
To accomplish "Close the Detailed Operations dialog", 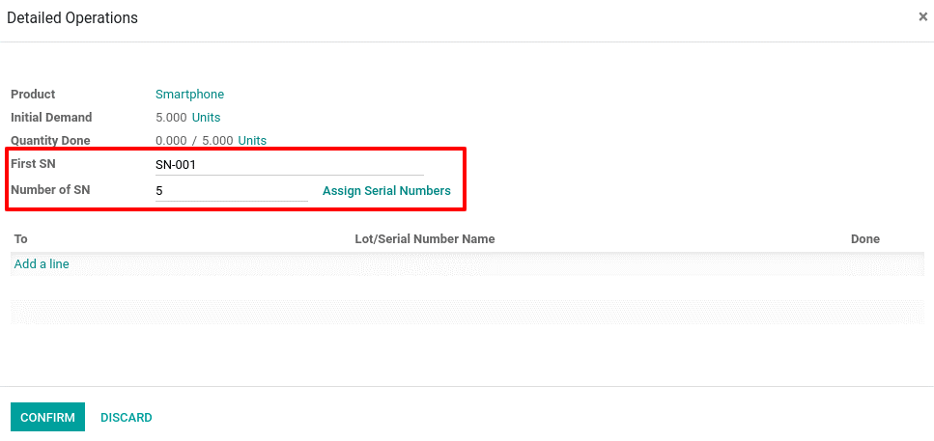I will [x=922, y=17].
